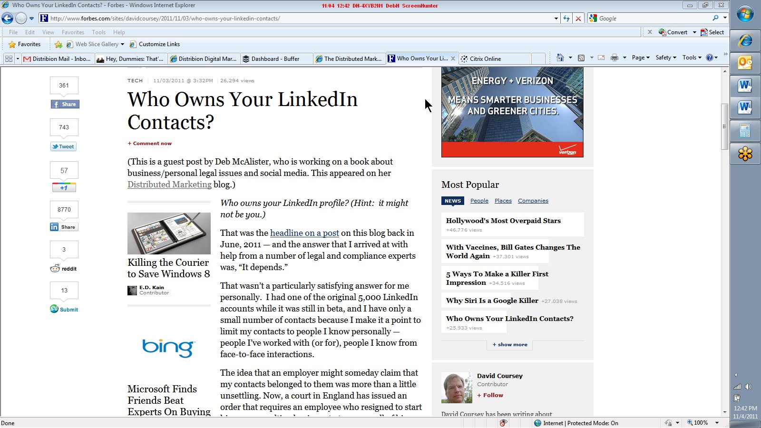Click the RSS feeds icon

[x=581, y=58]
